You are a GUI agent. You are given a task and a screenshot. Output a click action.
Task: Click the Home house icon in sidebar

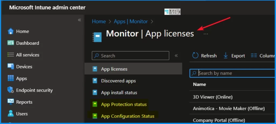click(x=11, y=31)
